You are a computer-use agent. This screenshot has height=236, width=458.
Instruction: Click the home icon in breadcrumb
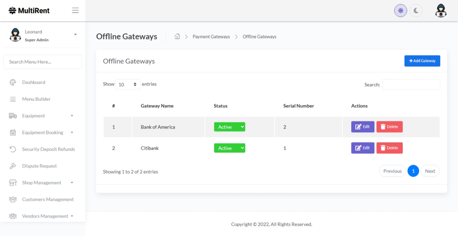point(177,36)
